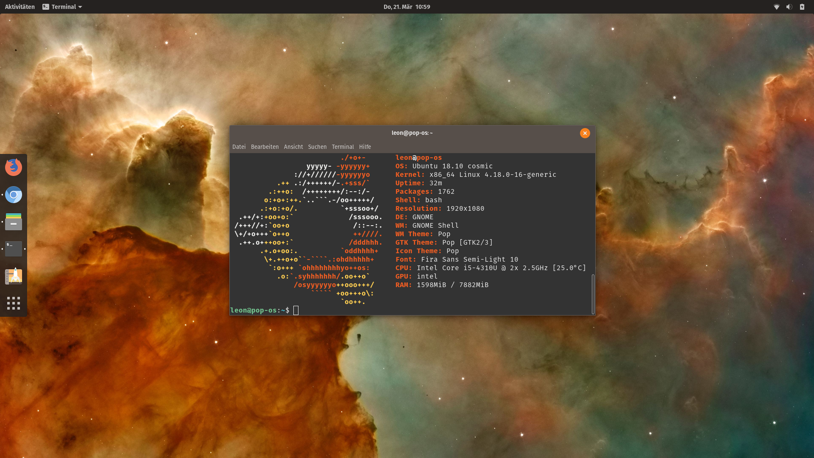Click the terminal vertical scrollbar
Image resolution: width=814 pixels, height=458 pixels.
click(x=593, y=293)
